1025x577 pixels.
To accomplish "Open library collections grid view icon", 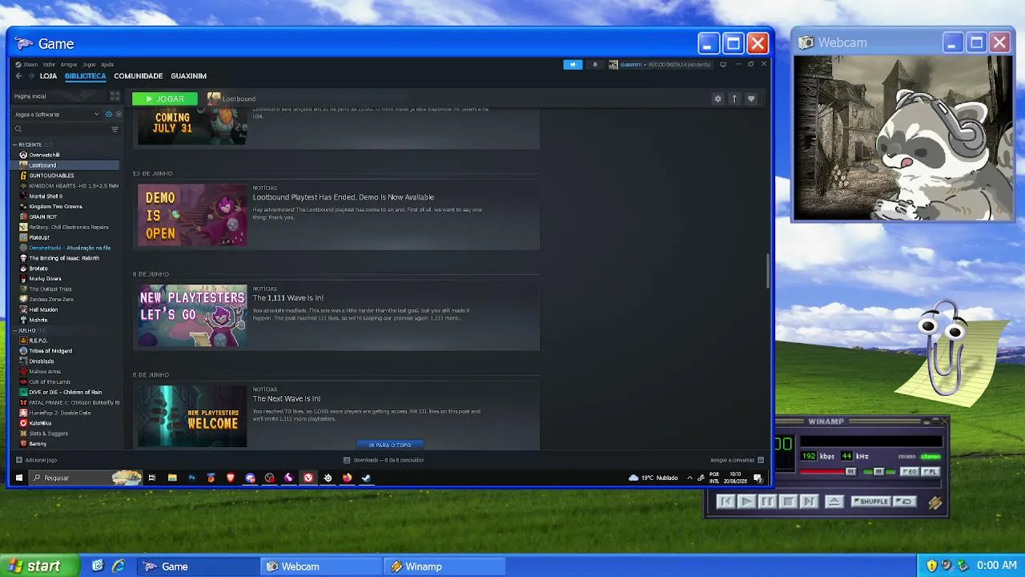I will pyautogui.click(x=115, y=96).
